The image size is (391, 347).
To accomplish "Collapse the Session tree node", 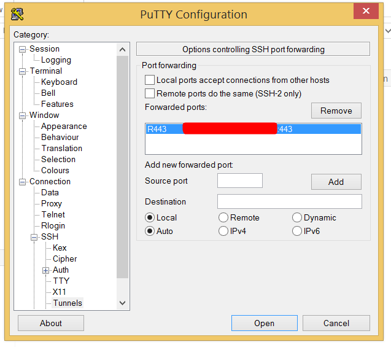I will tap(23, 49).
